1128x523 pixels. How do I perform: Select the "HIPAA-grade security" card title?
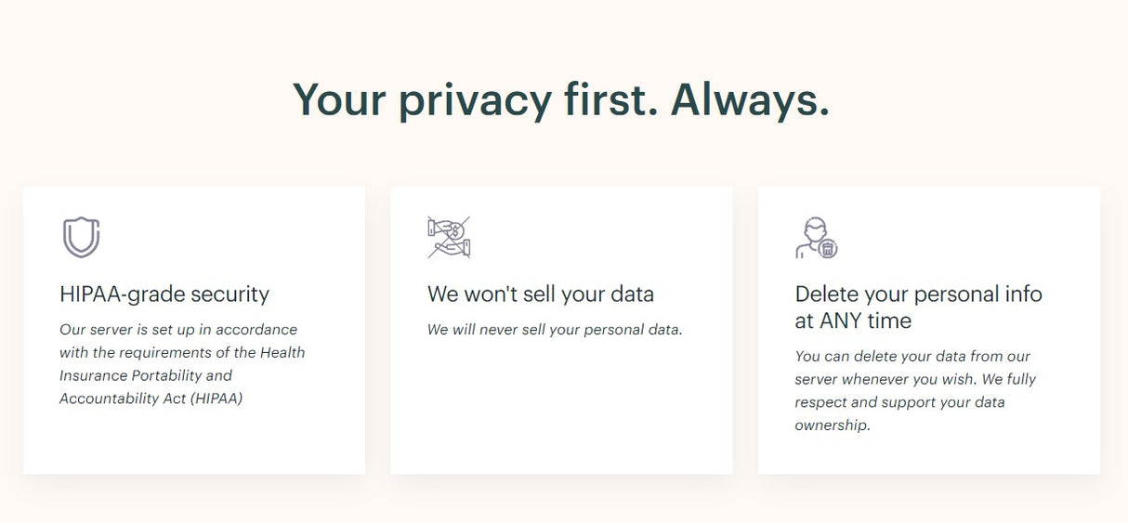[x=164, y=294]
